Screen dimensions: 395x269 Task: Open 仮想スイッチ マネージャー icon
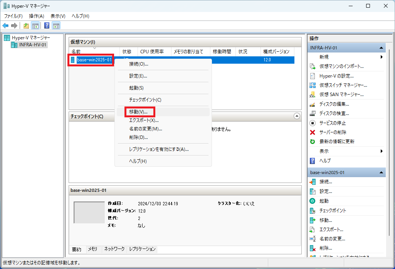pos(313,85)
